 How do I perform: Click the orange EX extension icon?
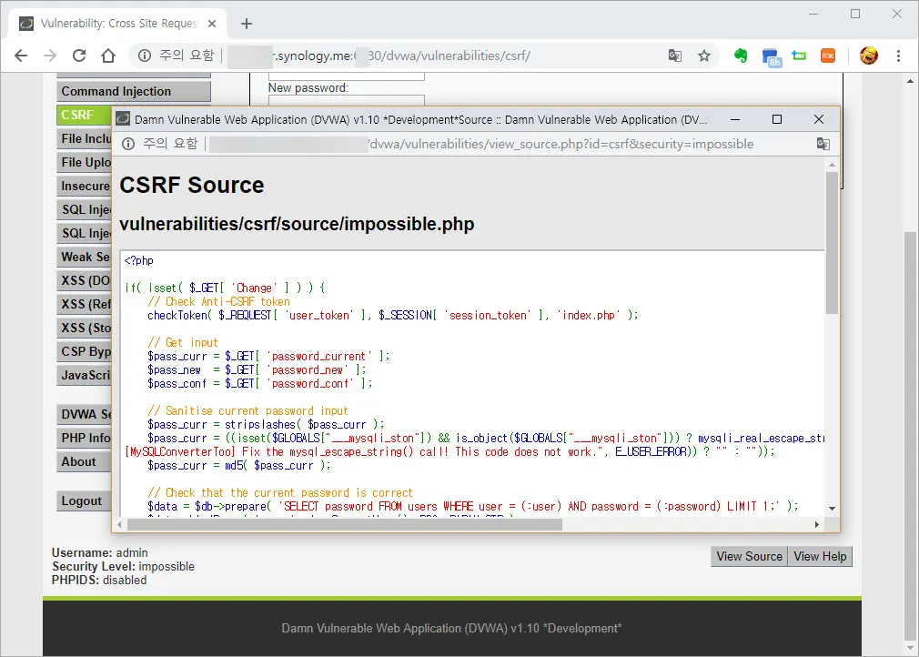click(x=828, y=56)
